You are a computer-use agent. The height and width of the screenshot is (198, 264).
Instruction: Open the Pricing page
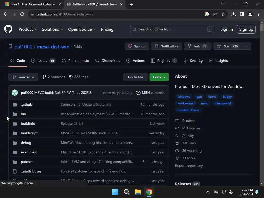(107, 29)
